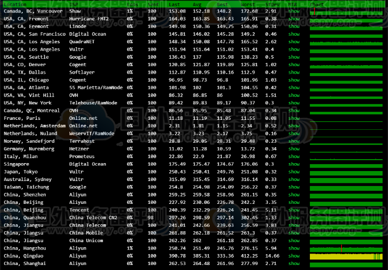The width and height of the screenshot is (388, 270).
Task: Click 'show' for Vint Hill OVH
Action: pyautogui.click(x=293, y=95)
